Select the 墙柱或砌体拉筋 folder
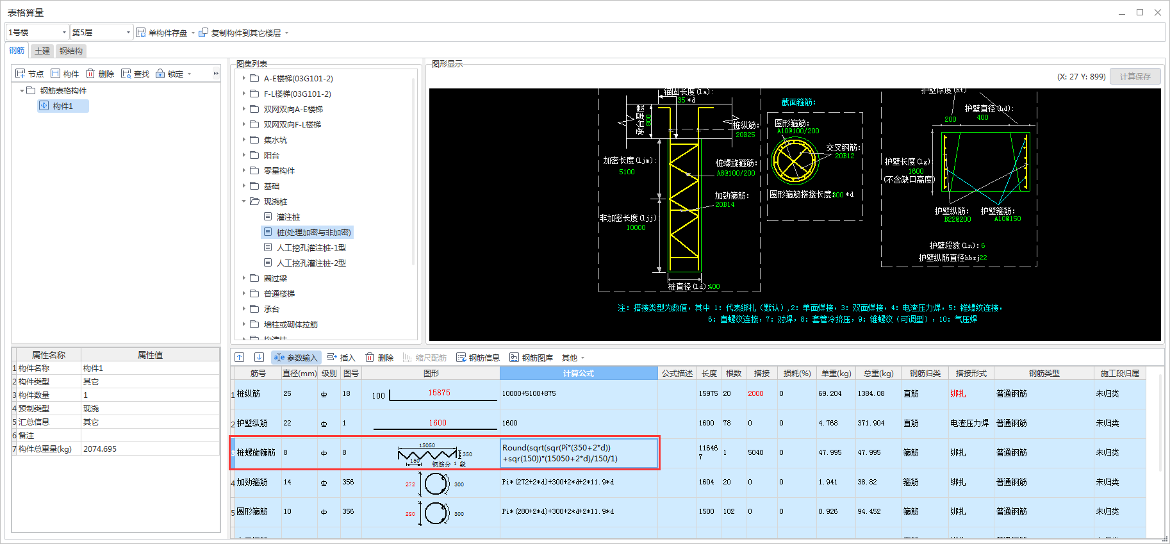The height and width of the screenshot is (544, 1170). point(290,324)
